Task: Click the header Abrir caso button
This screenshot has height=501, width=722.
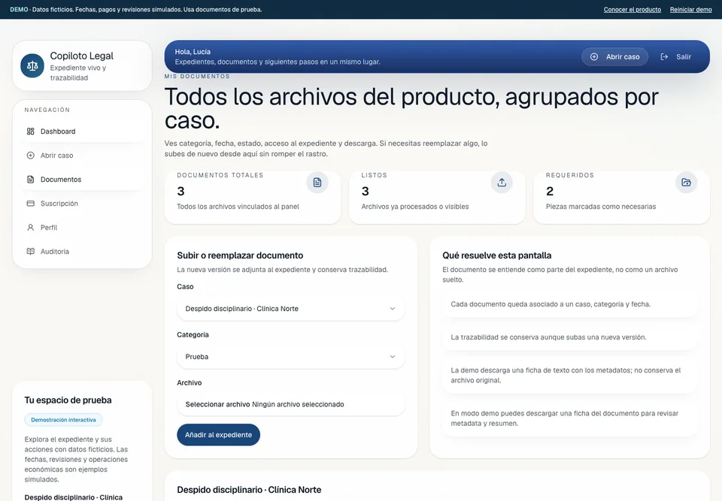Action: (614, 56)
